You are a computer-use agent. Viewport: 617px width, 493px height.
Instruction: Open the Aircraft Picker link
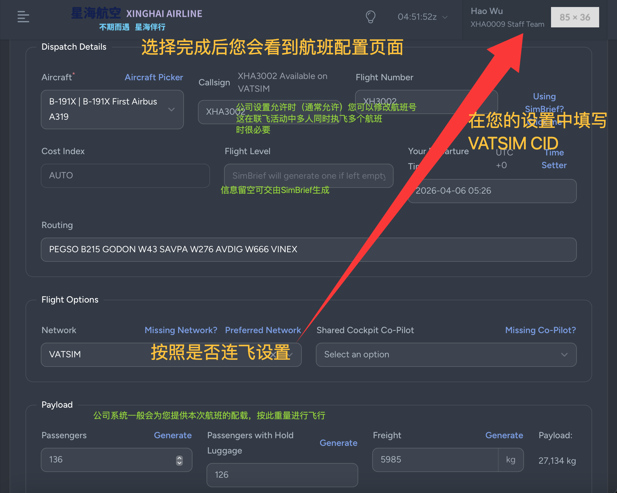[154, 77]
